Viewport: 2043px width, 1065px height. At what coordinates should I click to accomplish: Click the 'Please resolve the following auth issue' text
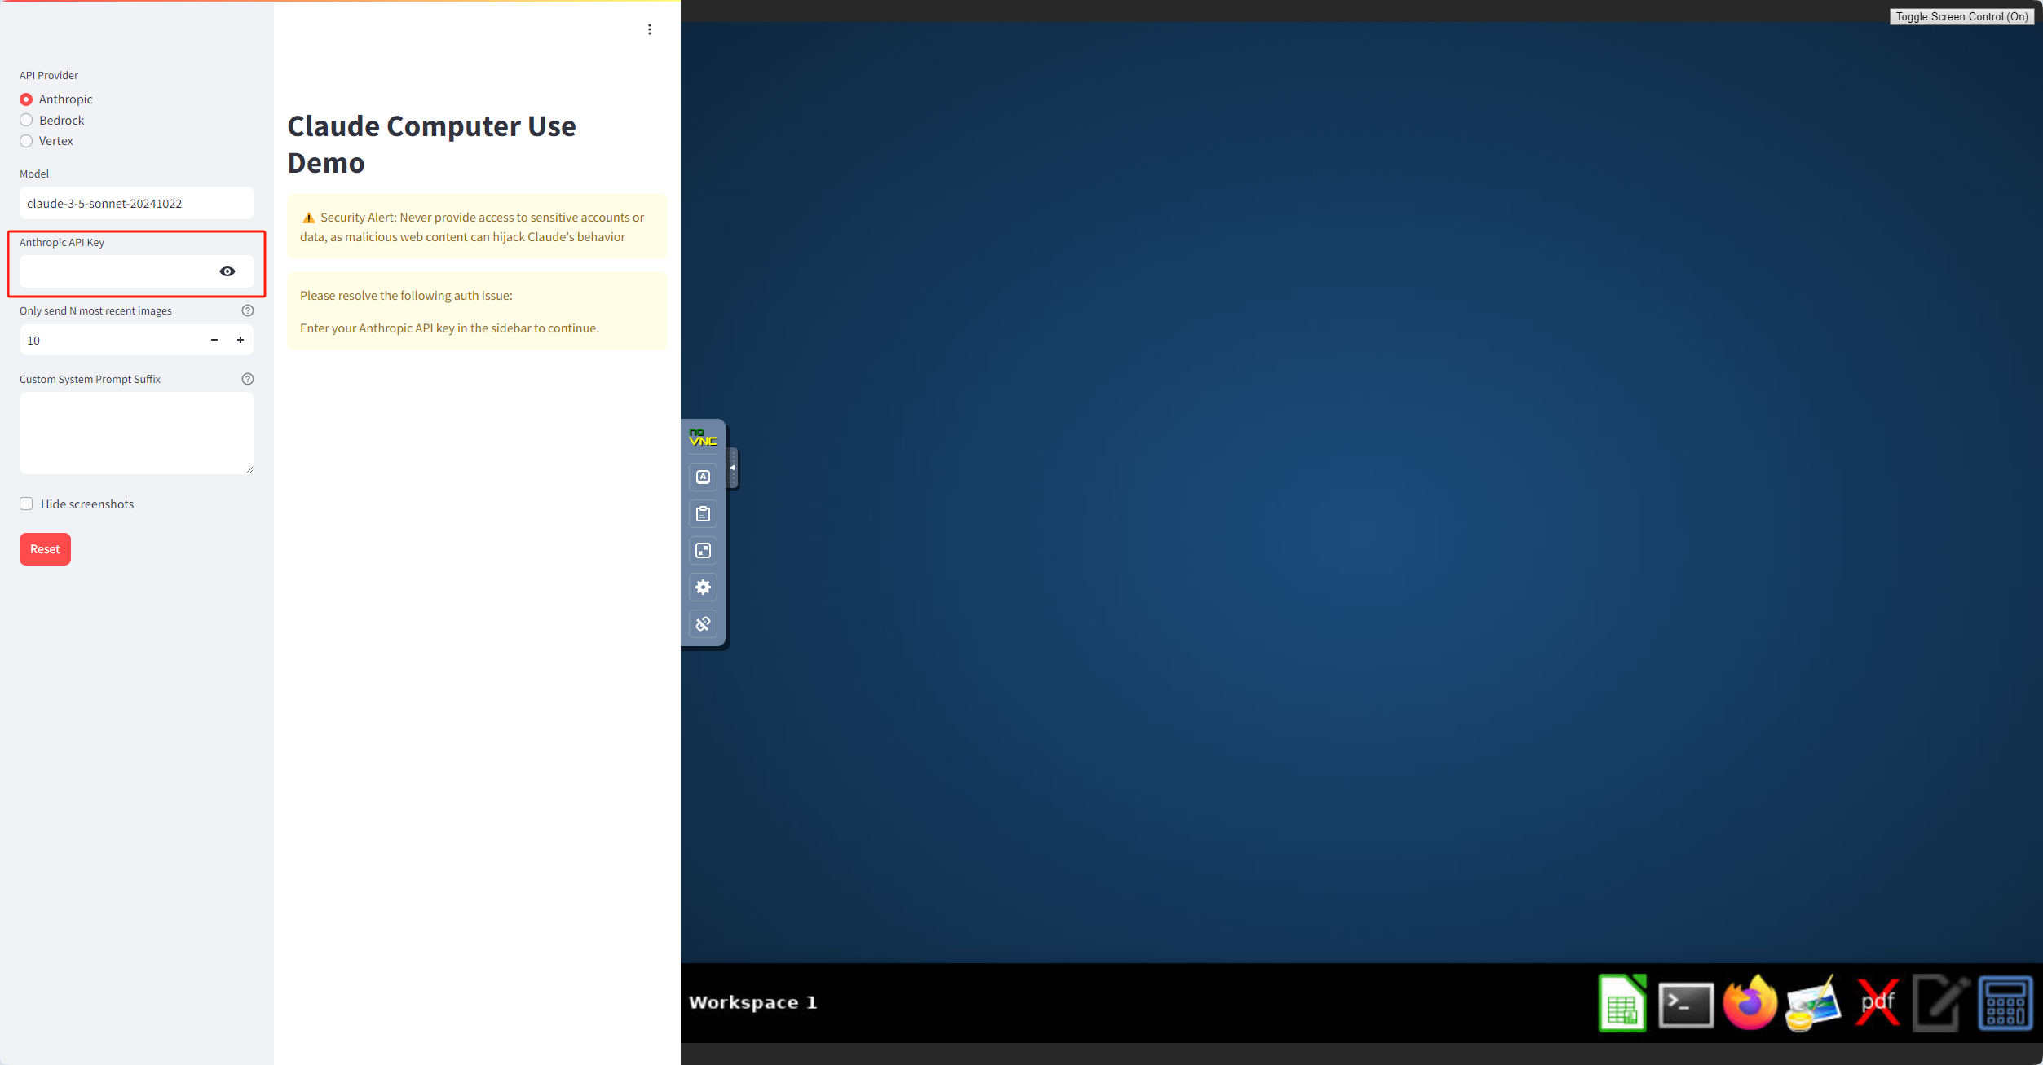pos(406,296)
